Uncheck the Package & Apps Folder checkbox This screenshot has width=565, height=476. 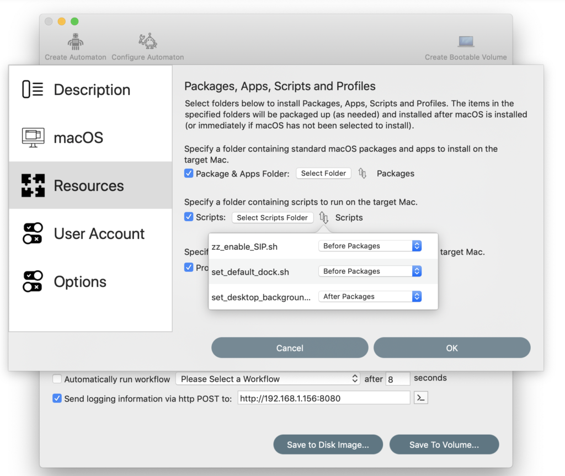189,173
